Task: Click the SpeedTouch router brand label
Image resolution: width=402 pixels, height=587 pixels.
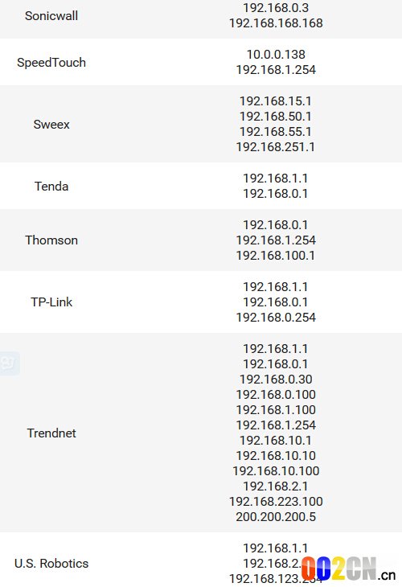Action: [51, 62]
